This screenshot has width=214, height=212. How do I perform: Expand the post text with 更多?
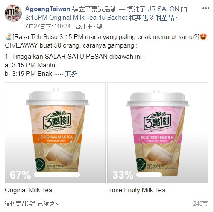(71, 74)
